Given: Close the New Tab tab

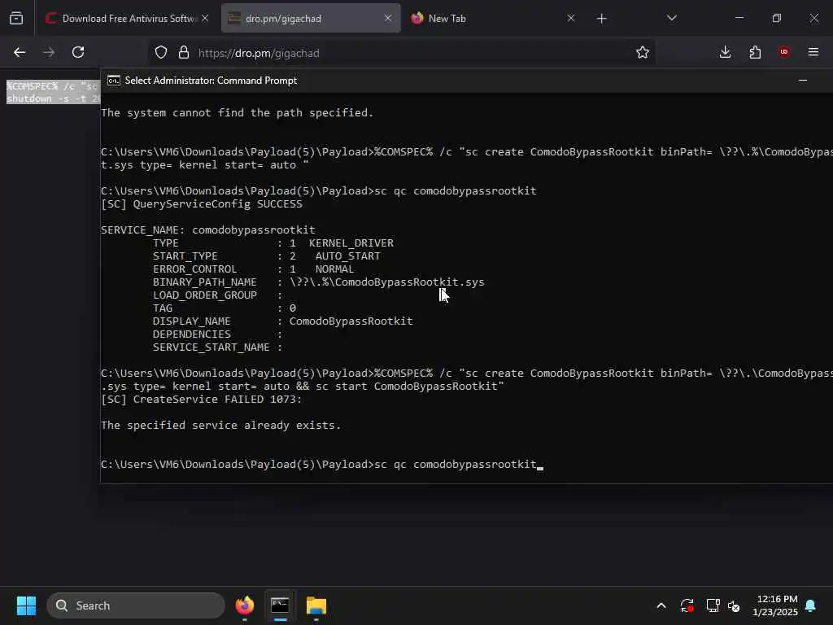Looking at the screenshot, I should tap(570, 19).
